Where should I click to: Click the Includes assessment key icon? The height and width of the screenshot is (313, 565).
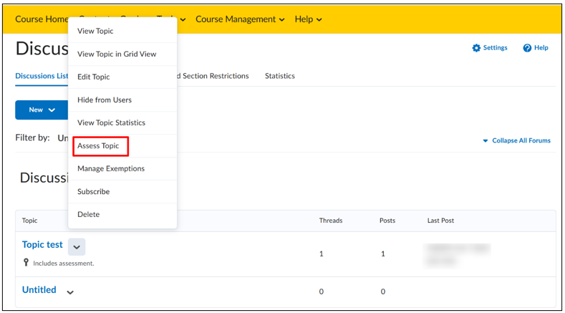26,263
